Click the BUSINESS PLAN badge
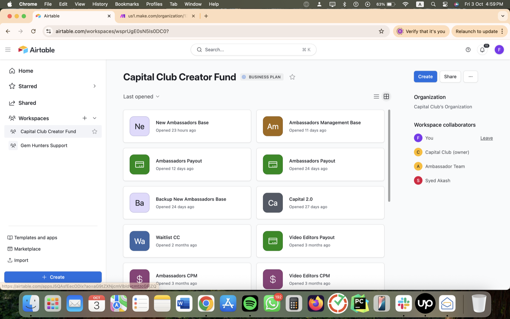The width and height of the screenshot is (510, 319). point(262,77)
